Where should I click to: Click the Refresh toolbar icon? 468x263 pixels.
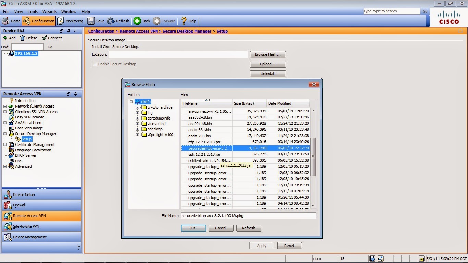tap(111, 21)
